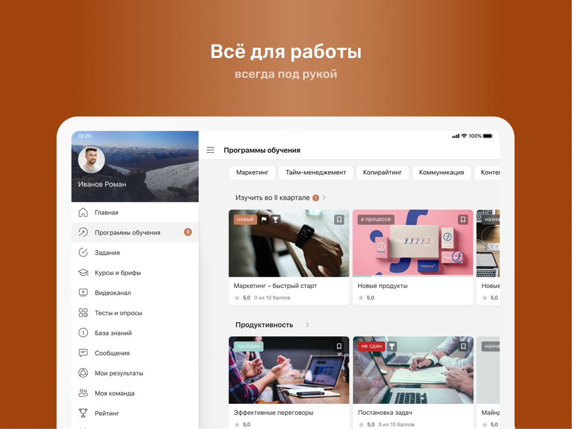This screenshot has width=572, height=429.
Task: Open Рейтинг menu item
Action: pos(135,413)
